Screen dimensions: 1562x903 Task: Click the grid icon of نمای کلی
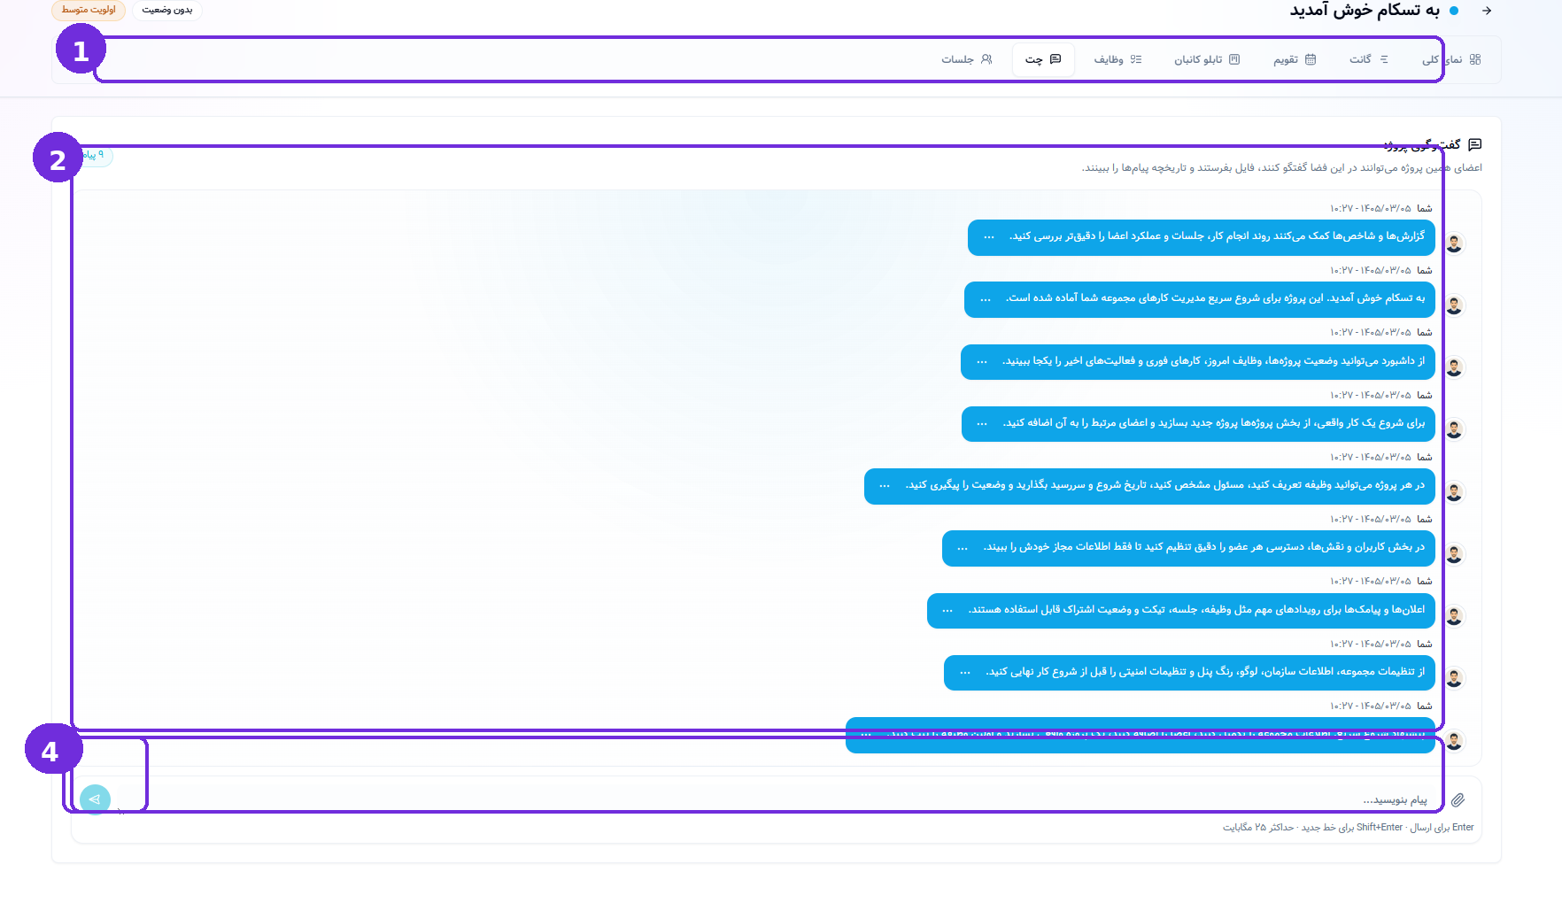(1475, 59)
